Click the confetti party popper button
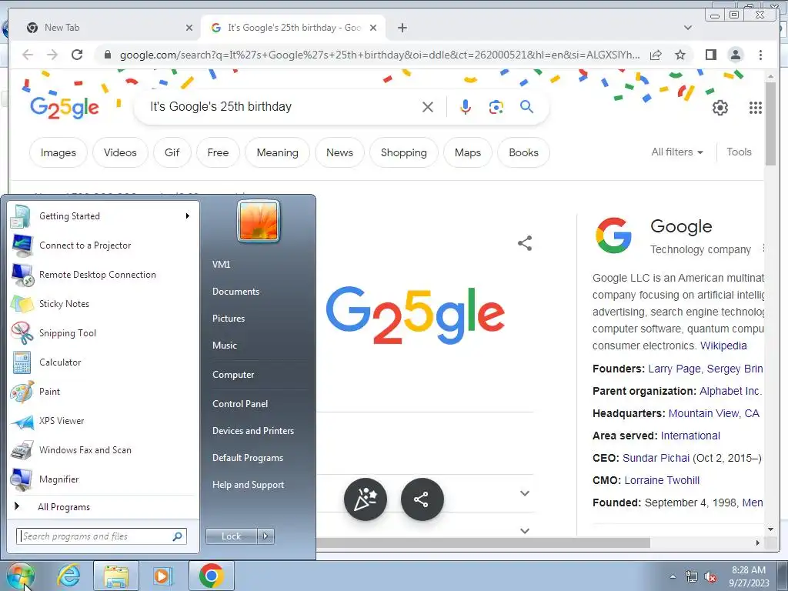Screen dimensions: 788x591 366,499
